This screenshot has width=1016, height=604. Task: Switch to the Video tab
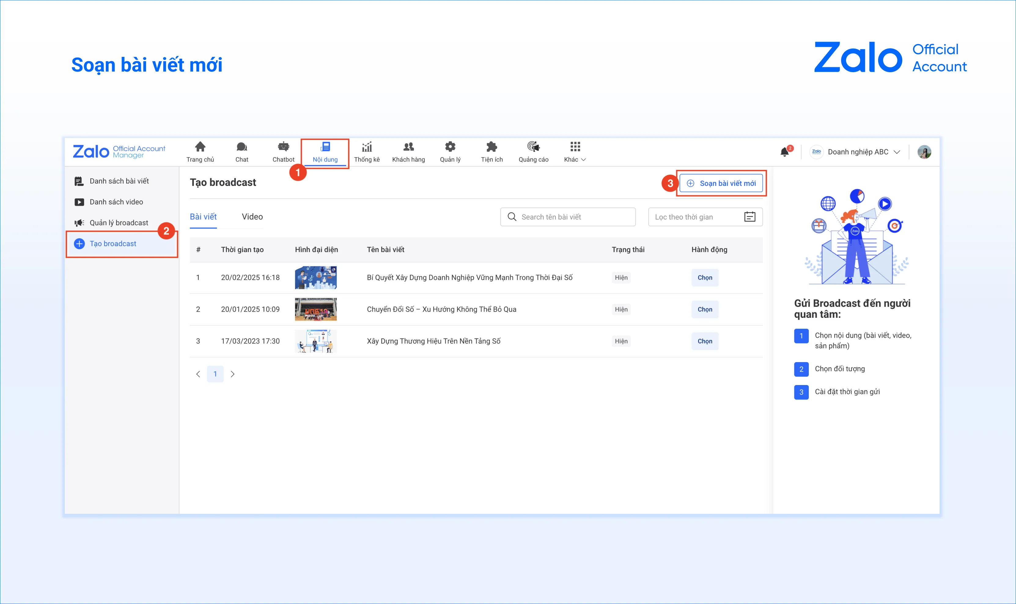point(252,217)
